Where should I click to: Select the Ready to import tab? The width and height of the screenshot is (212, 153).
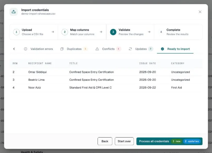175,49
